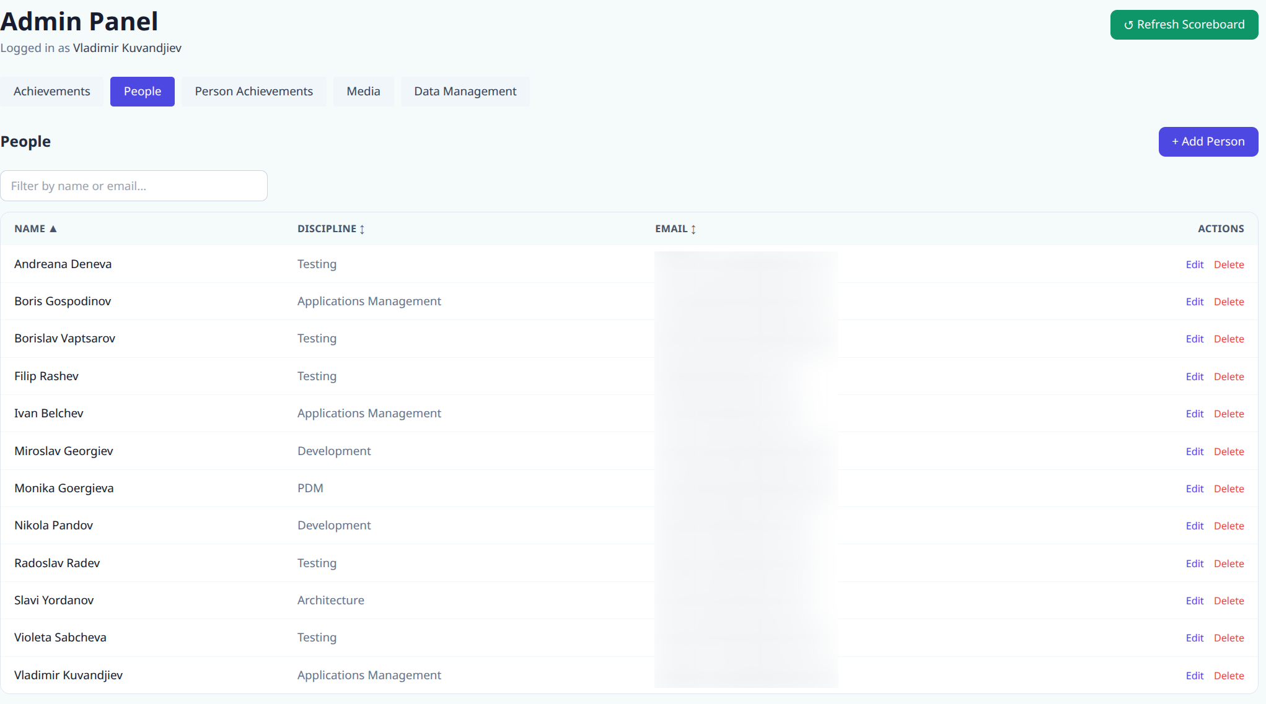Sort by Email column header
This screenshot has width=1266, height=704.
pos(675,229)
